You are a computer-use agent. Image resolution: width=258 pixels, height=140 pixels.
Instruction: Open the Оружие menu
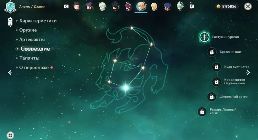(x=28, y=30)
